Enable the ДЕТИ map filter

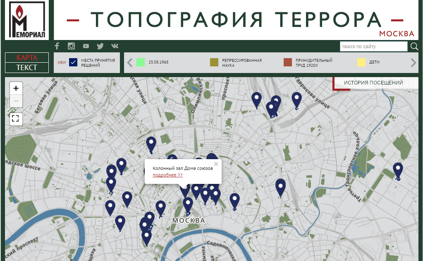(x=360, y=61)
